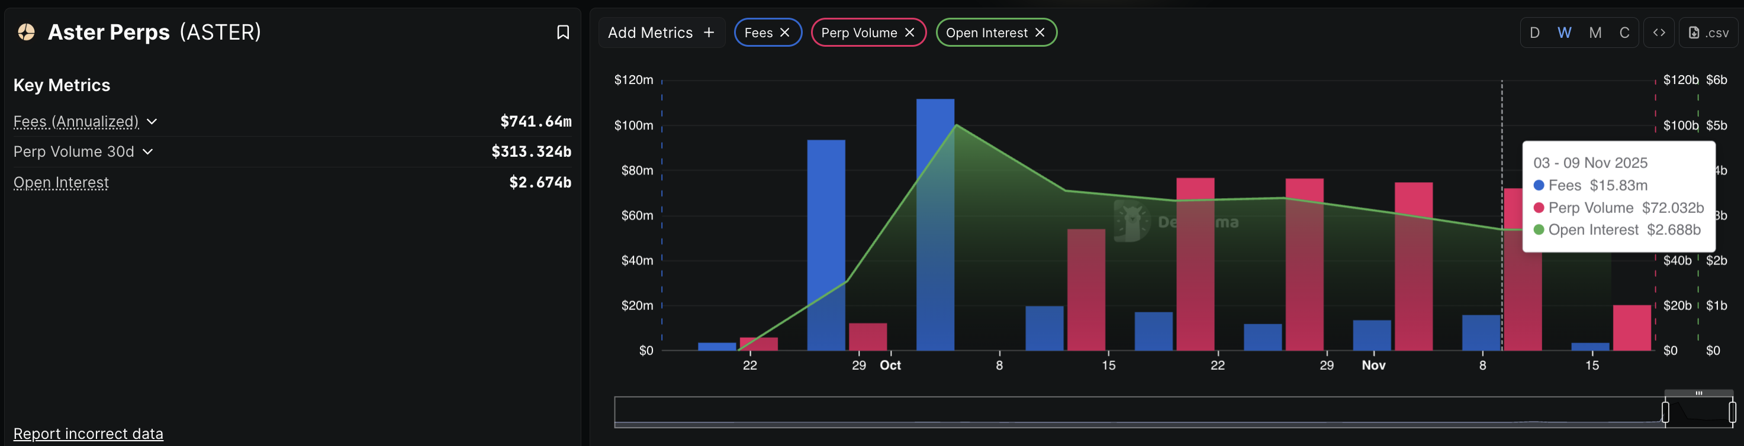Viewport: 1744px width, 446px height.
Task: Click the top grip of the range selector window
Action: (1698, 393)
